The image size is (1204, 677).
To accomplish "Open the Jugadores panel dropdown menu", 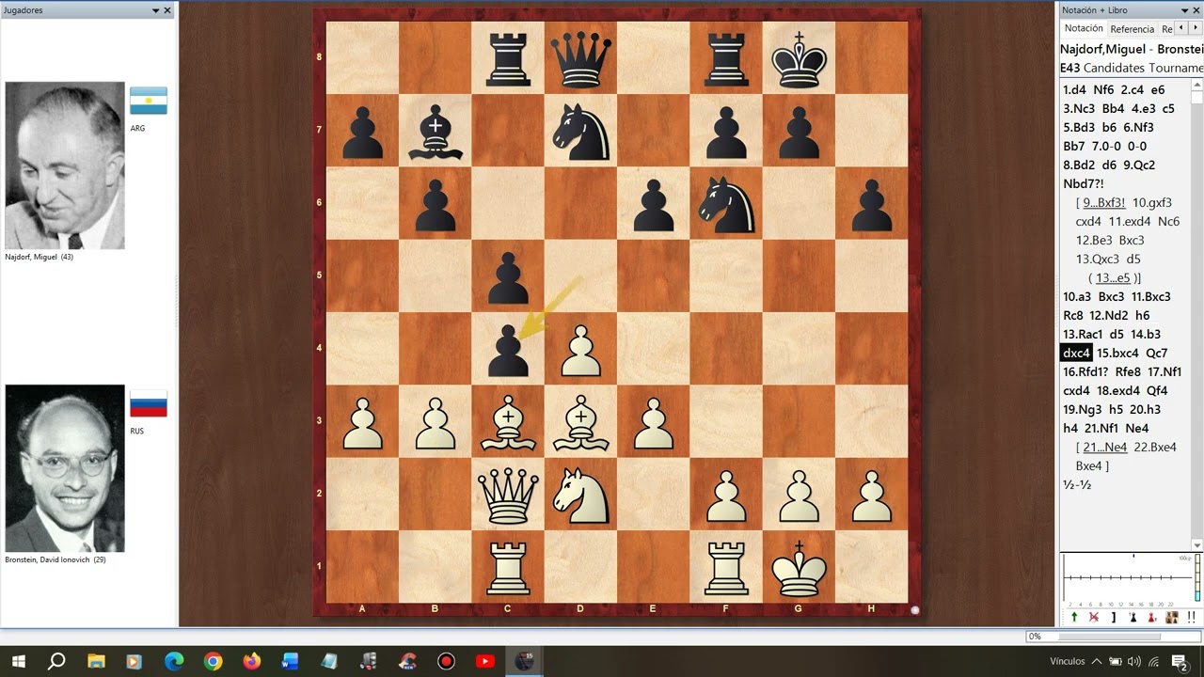I will [x=156, y=10].
